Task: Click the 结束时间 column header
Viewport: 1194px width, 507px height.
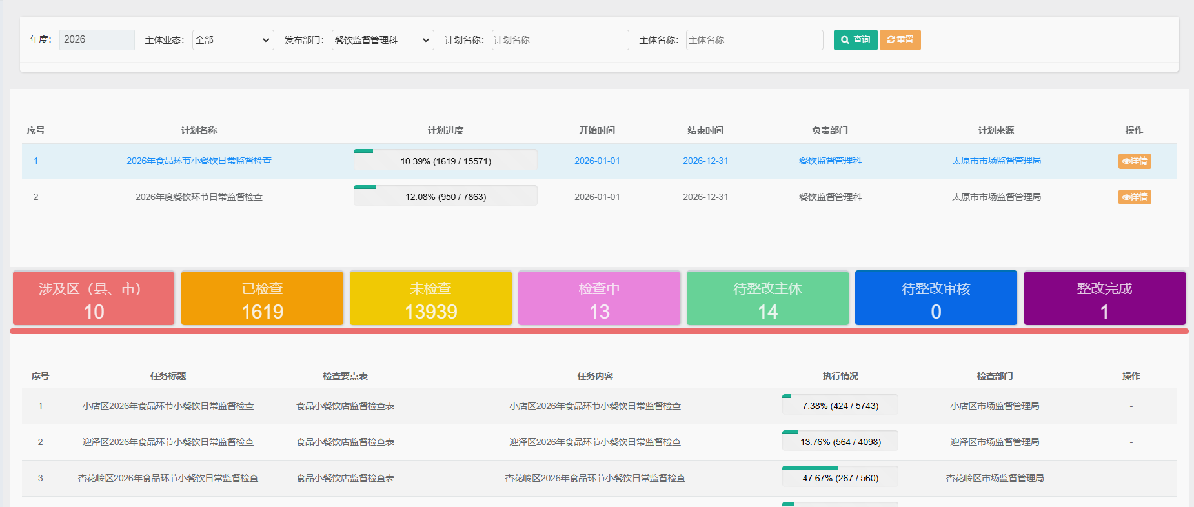Action: [x=705, y=130]
